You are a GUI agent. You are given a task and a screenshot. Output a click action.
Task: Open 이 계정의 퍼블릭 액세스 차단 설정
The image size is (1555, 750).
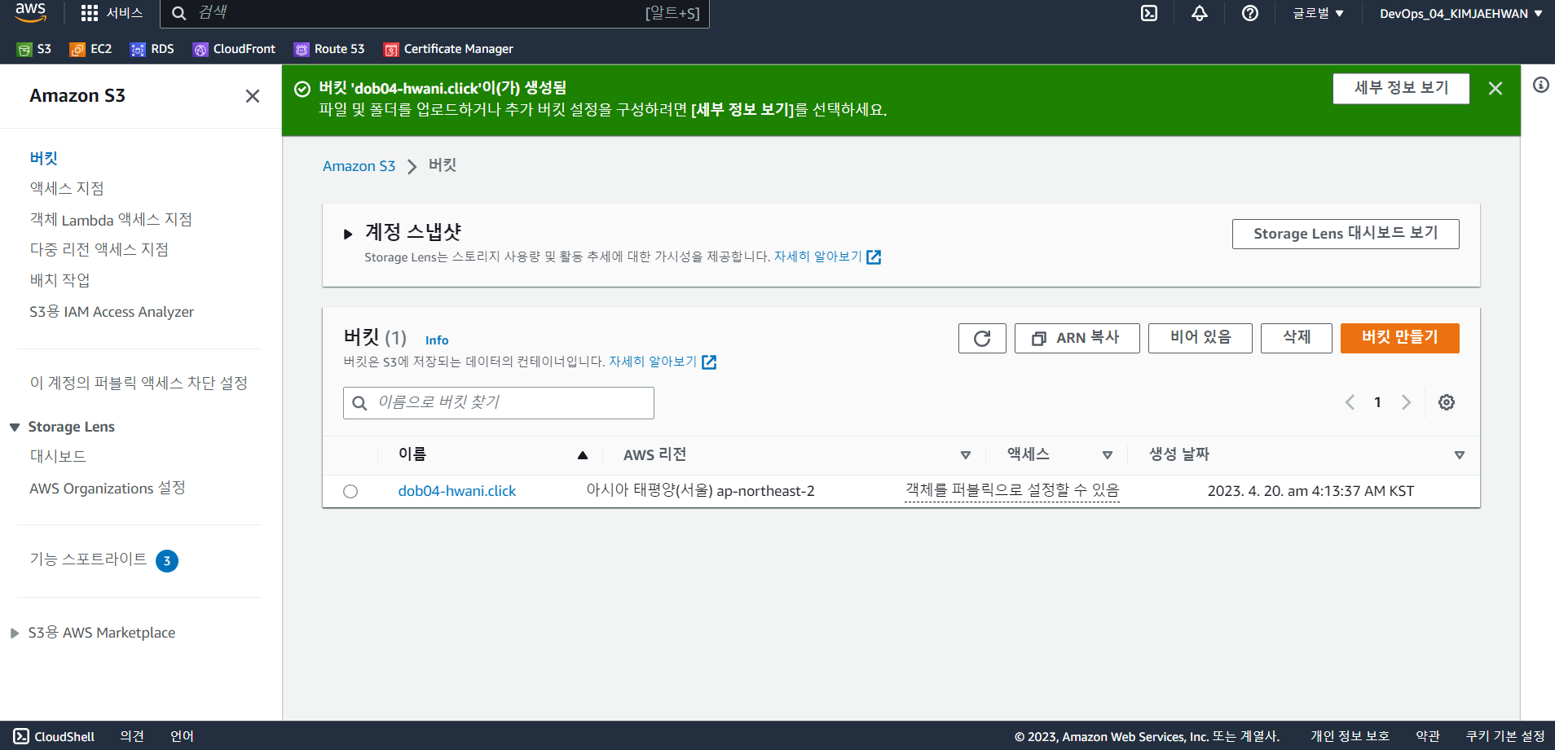139,383
